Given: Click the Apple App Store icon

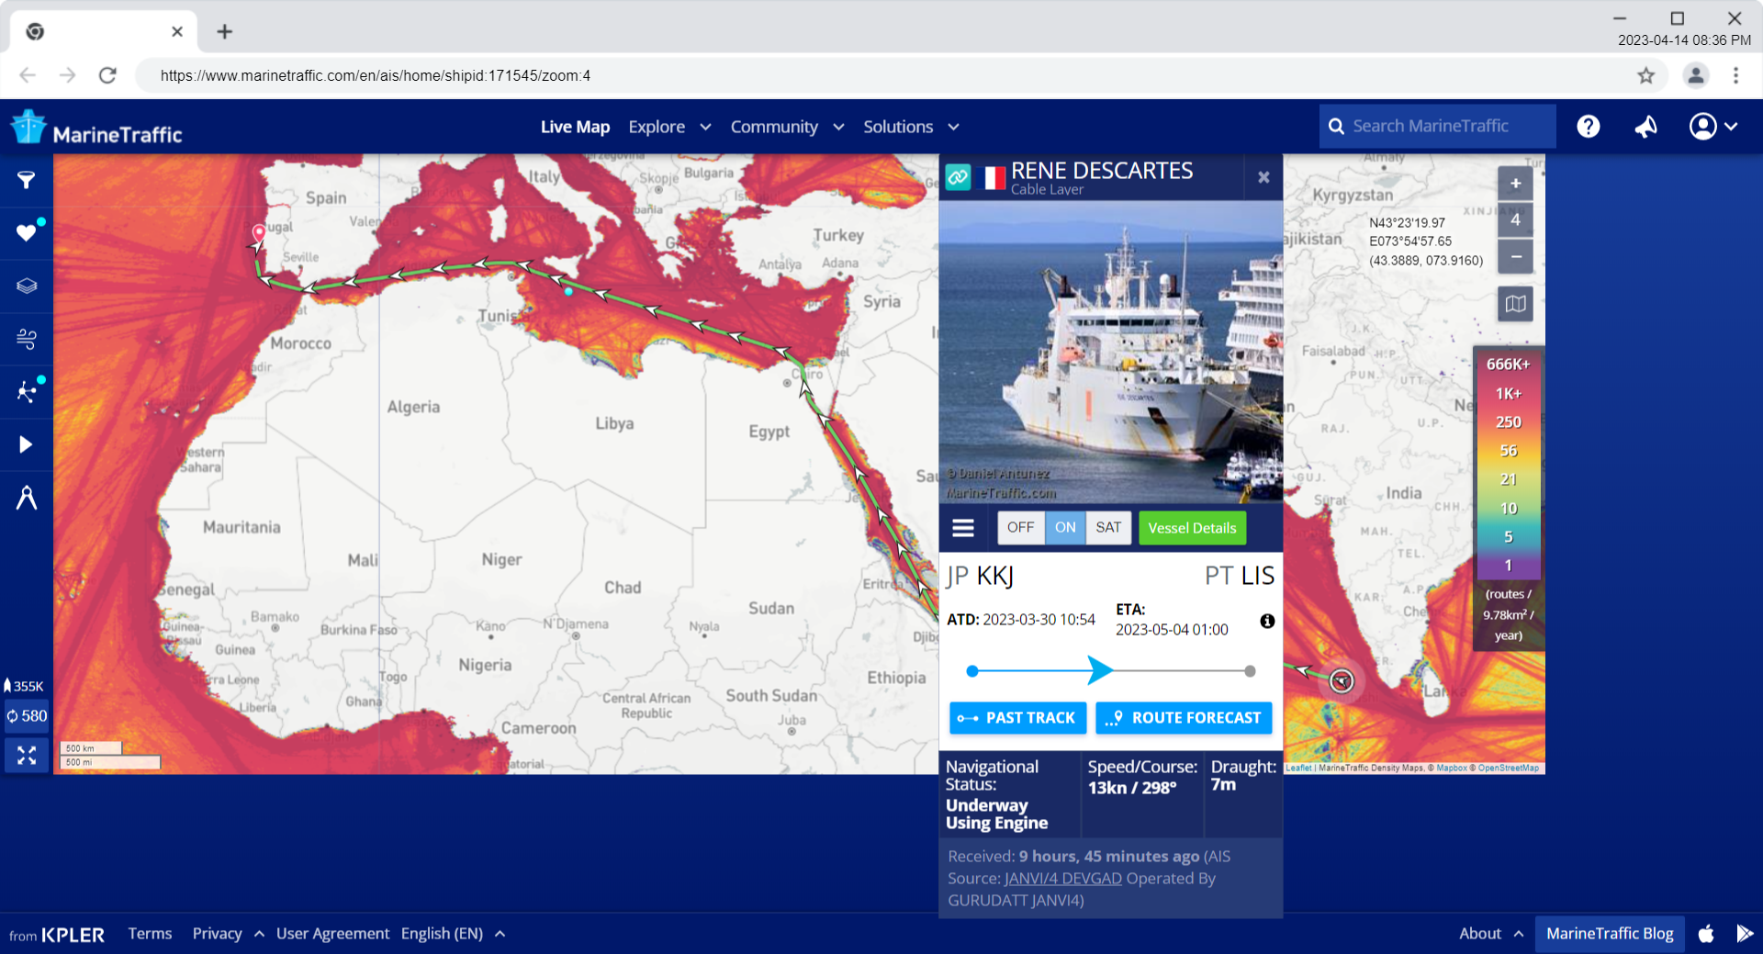Looking at the screenshot, I should click(1706, 934).
